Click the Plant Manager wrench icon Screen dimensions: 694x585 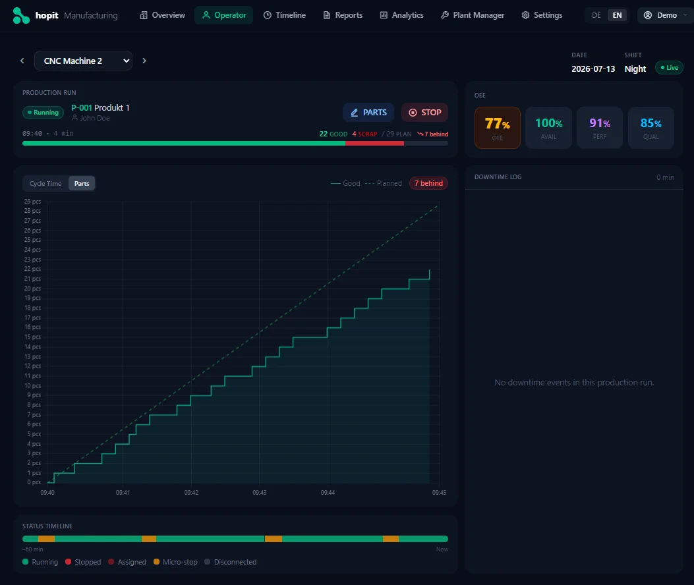[x=445, y=15]
